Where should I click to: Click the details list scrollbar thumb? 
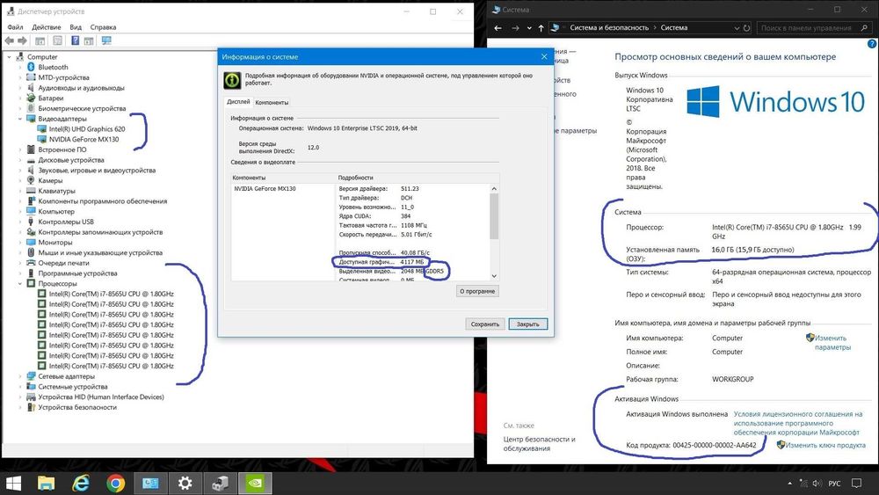494,216
